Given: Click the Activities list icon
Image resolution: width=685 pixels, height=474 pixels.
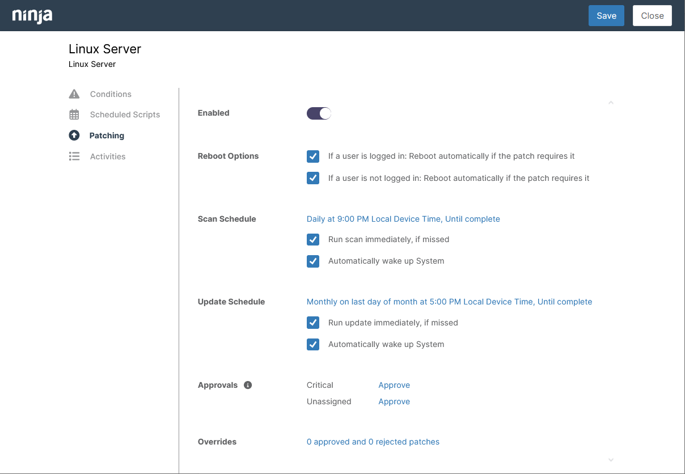Looking at the screenshot, I should (x=74, y=156).
